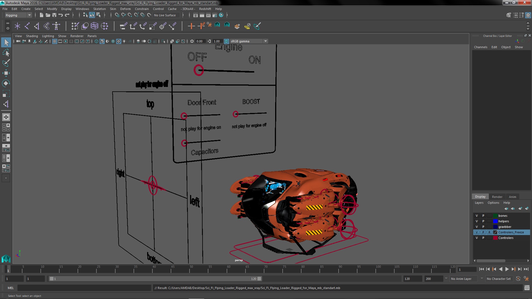Viewport: 532px width, 299px height.
Task: Select the Scale tool
Action: coord(6,94)
